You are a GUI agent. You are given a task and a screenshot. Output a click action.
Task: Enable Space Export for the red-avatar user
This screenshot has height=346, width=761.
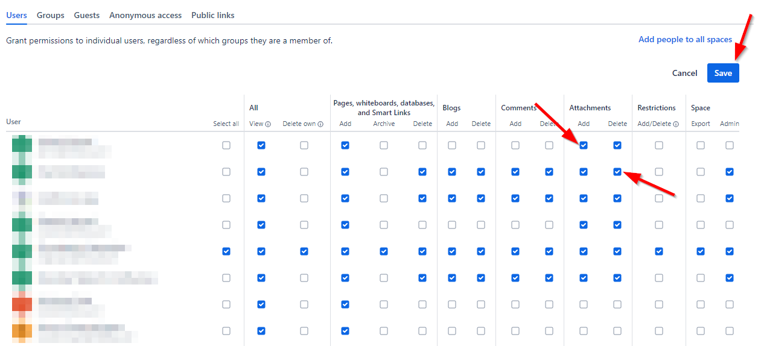701,304
